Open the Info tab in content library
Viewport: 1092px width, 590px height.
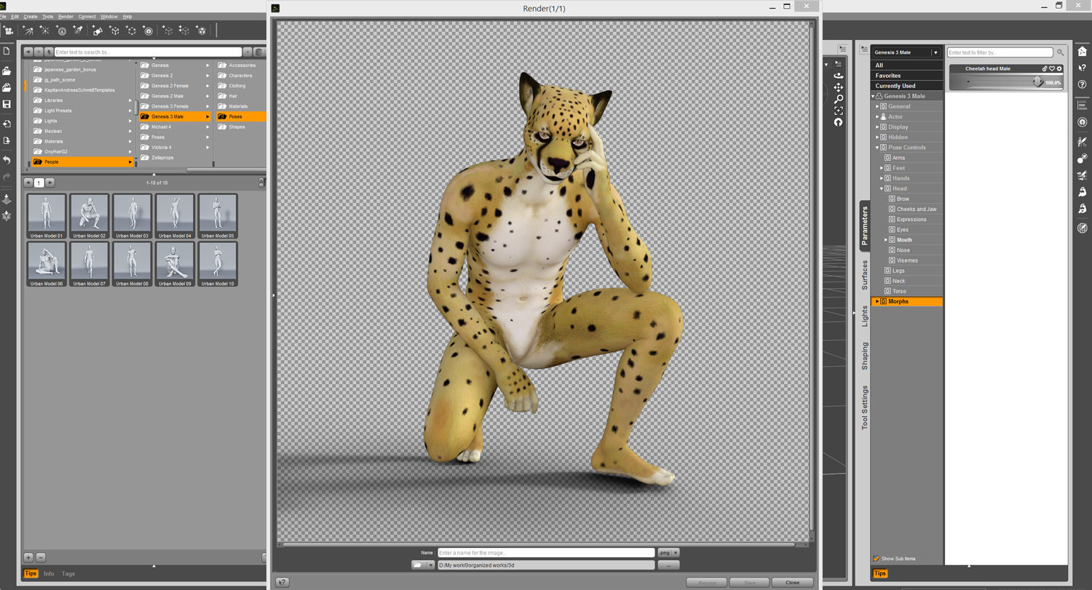[49, 574]
